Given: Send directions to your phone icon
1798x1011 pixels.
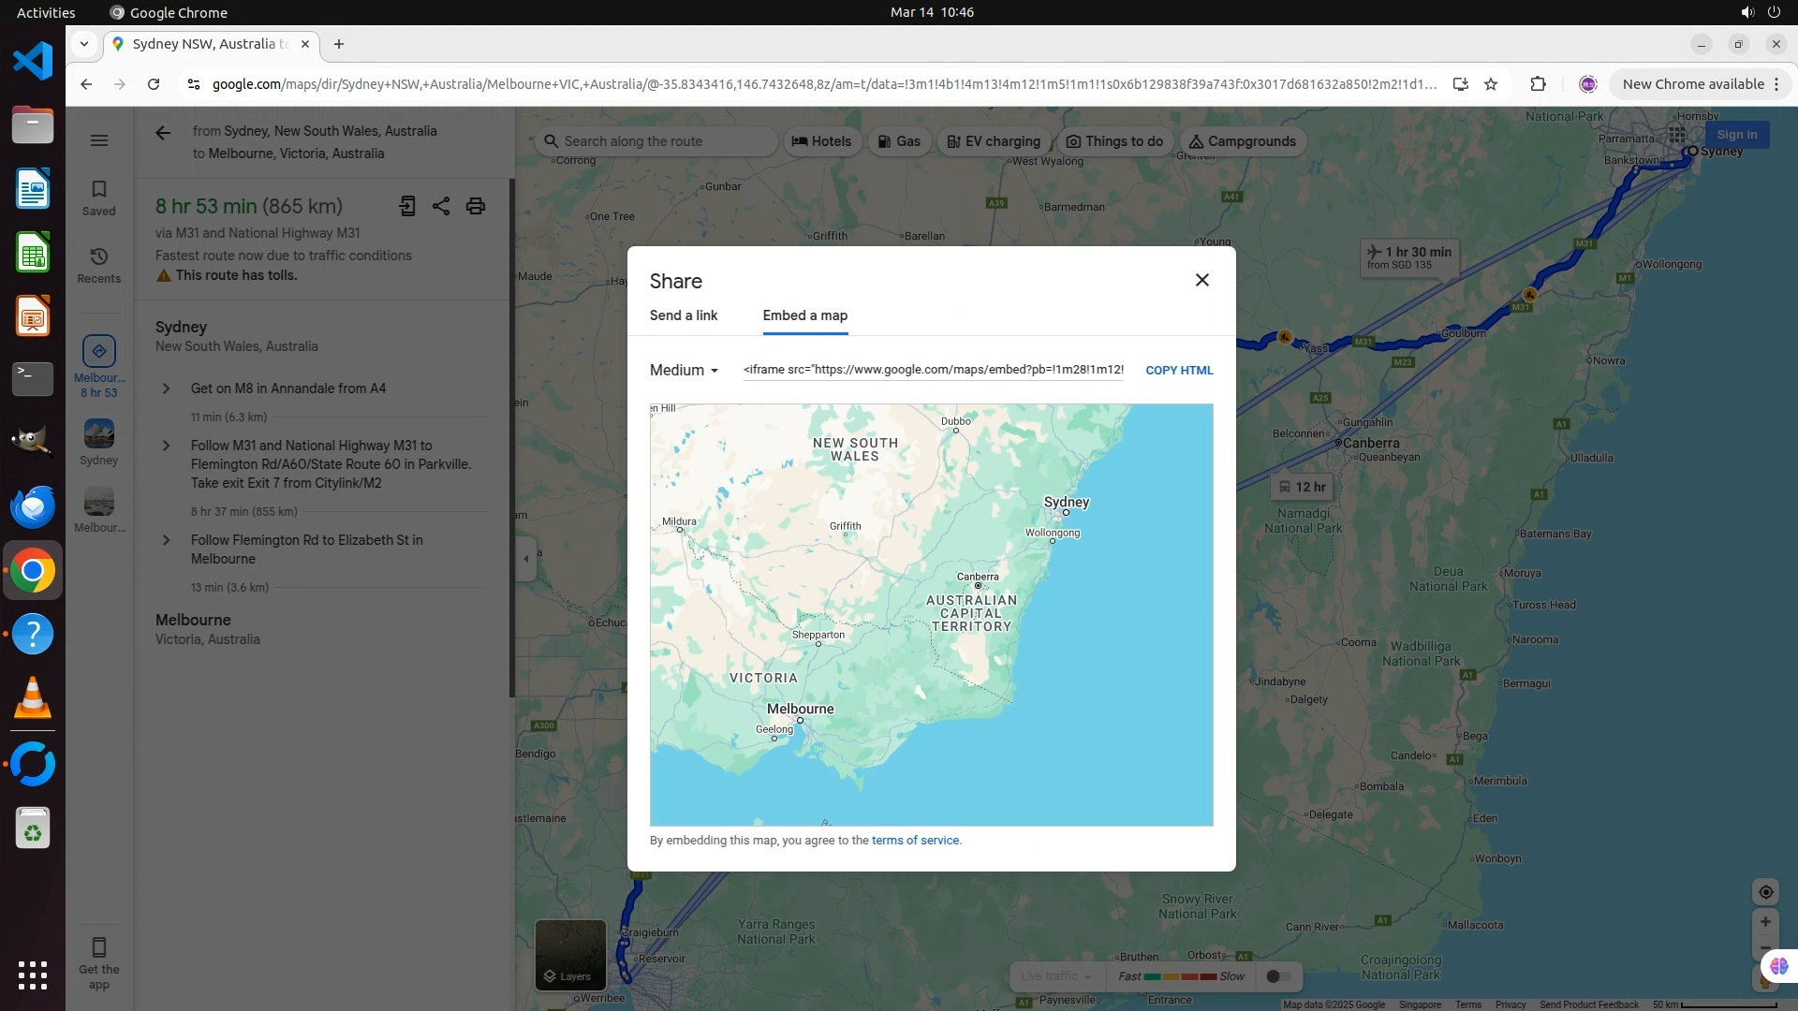Looking at the screenshot, I should click(x=407, y=206).
